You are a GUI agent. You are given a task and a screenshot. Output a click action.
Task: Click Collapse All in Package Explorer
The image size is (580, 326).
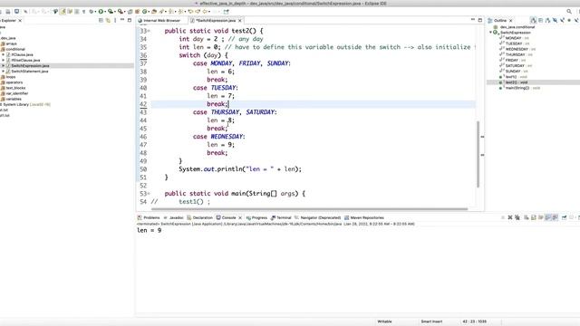(x=101, y=20)
